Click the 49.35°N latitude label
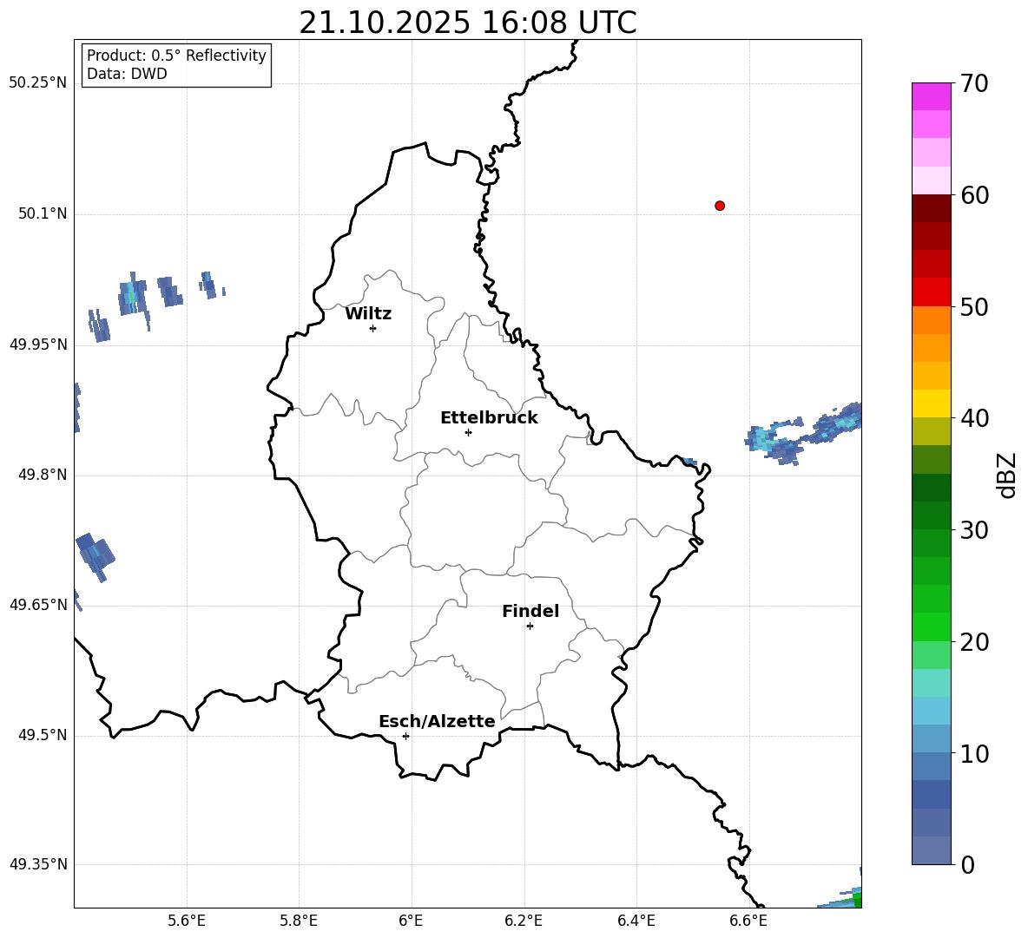1028x938 pixels. [x=38, y=864]
